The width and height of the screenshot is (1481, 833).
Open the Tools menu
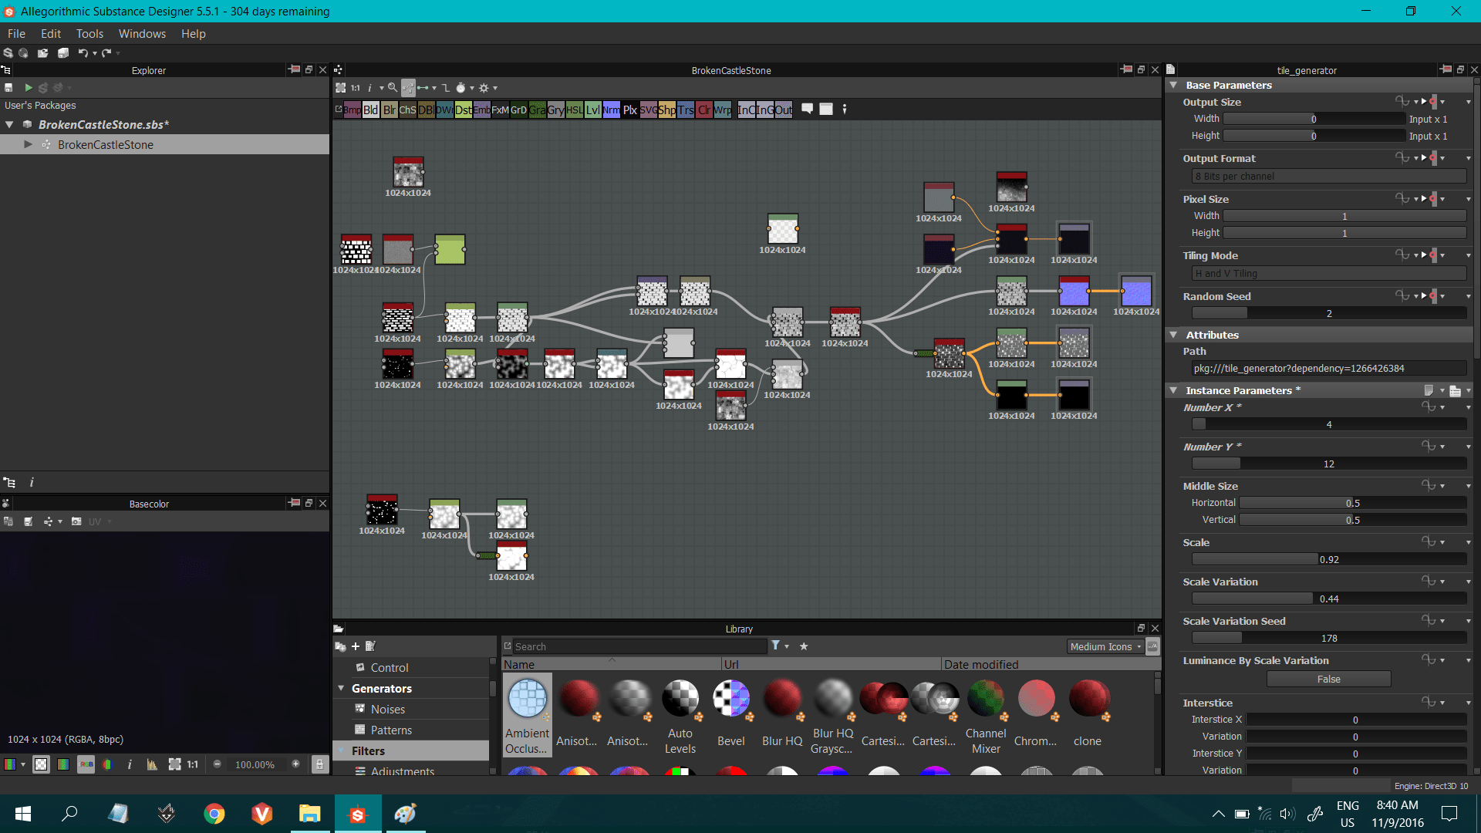[89, 34]
